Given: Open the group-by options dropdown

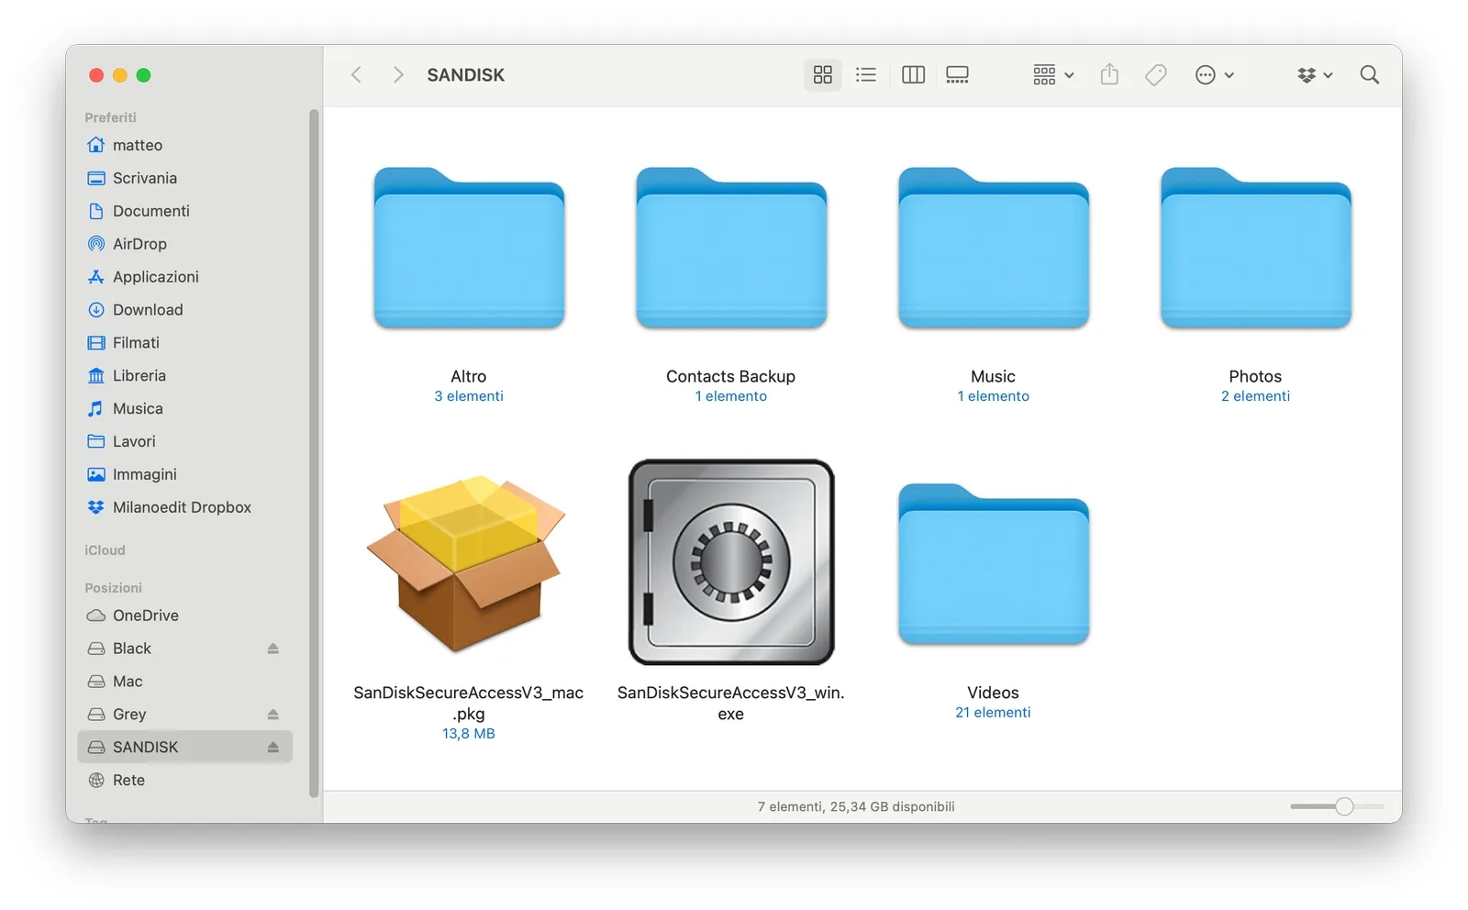Looking at the screenshot, I should pos(1052,75).
